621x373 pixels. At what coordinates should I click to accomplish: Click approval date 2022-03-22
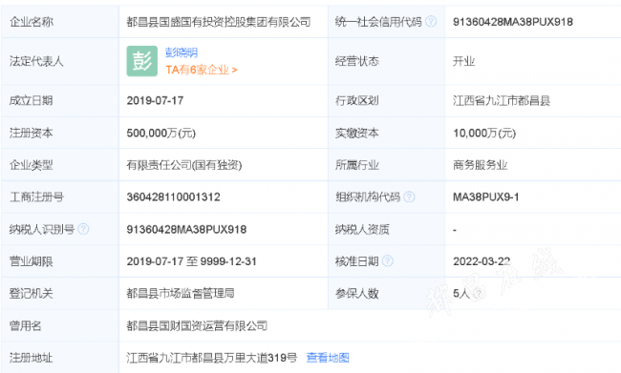(482, 261)
